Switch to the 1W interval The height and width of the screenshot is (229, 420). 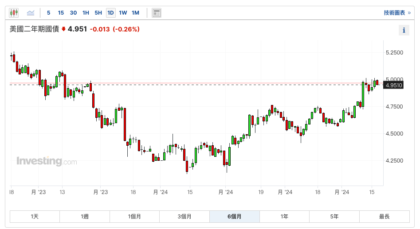pos(123,13)
